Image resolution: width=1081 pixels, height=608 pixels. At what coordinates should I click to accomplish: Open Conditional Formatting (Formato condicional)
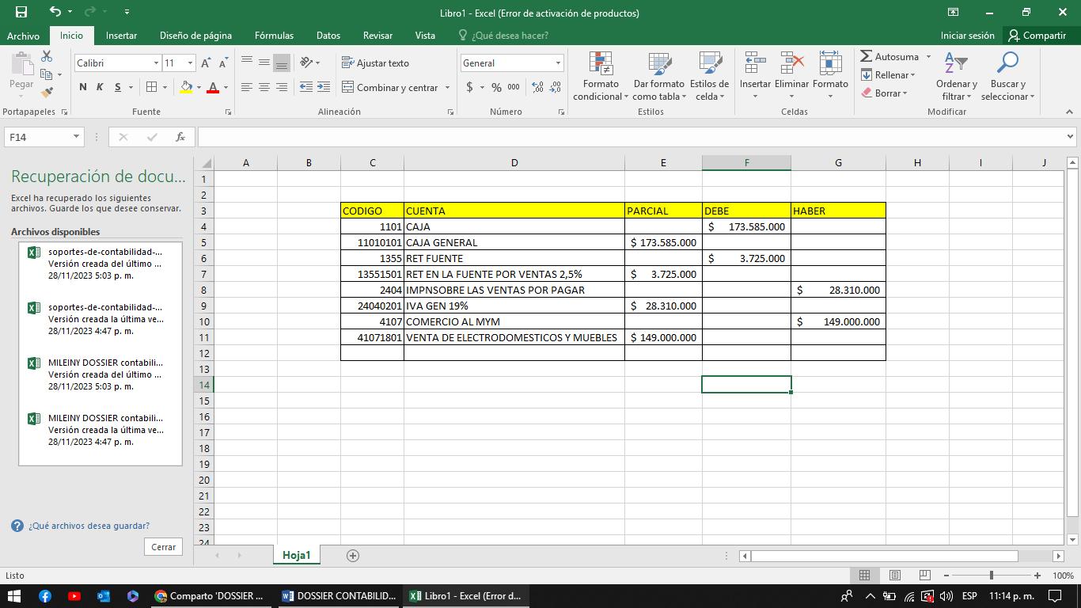601,76
